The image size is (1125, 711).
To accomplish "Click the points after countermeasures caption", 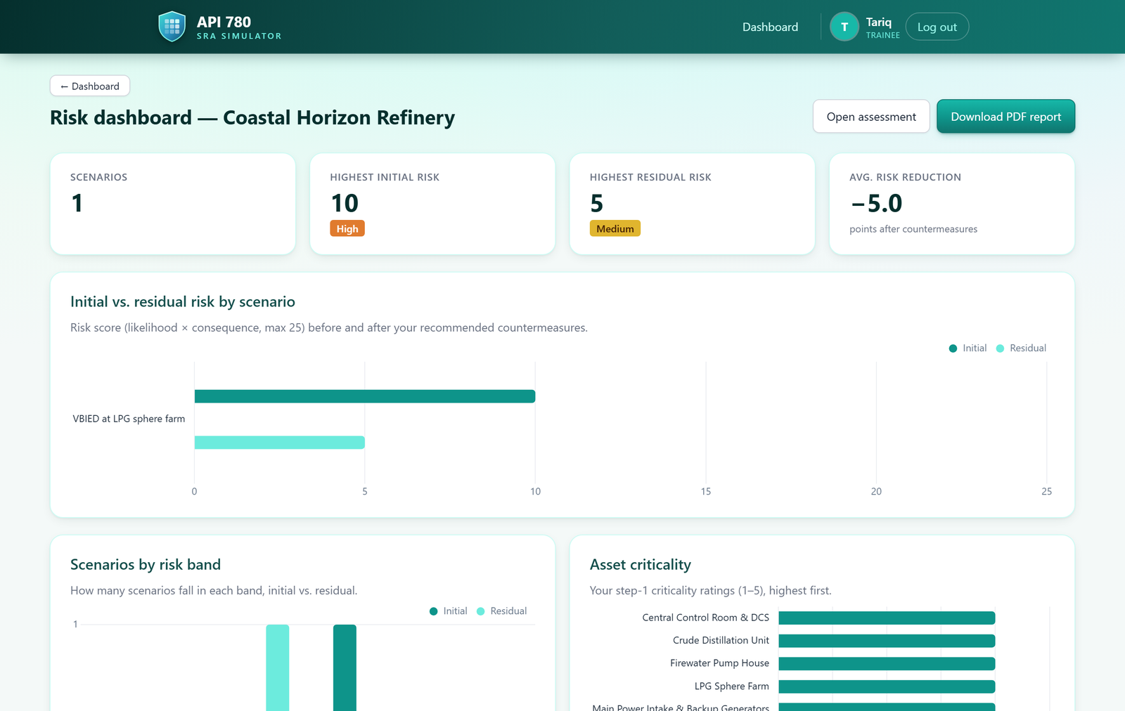I will coord(913,229).
